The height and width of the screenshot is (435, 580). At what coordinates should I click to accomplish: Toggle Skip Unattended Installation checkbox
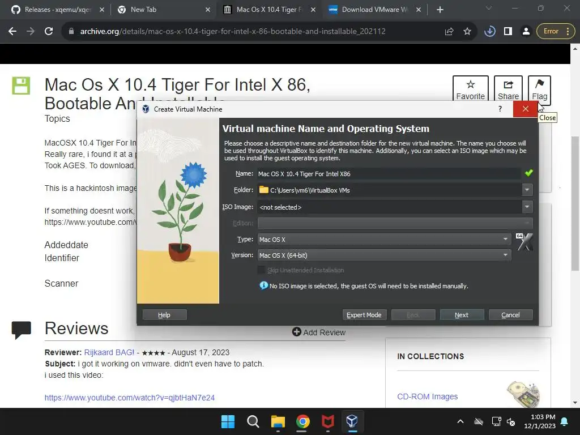[262, 270]
